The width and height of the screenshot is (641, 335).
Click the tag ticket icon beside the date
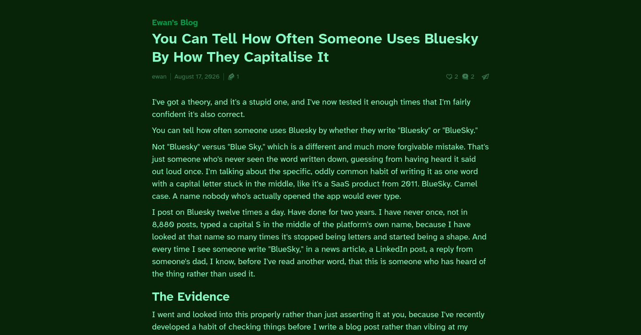point(231,77)
